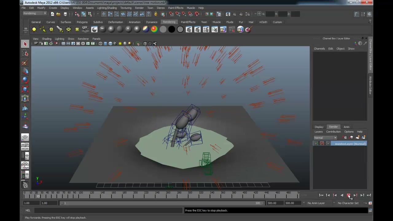Click the New Scene icon

52,14
